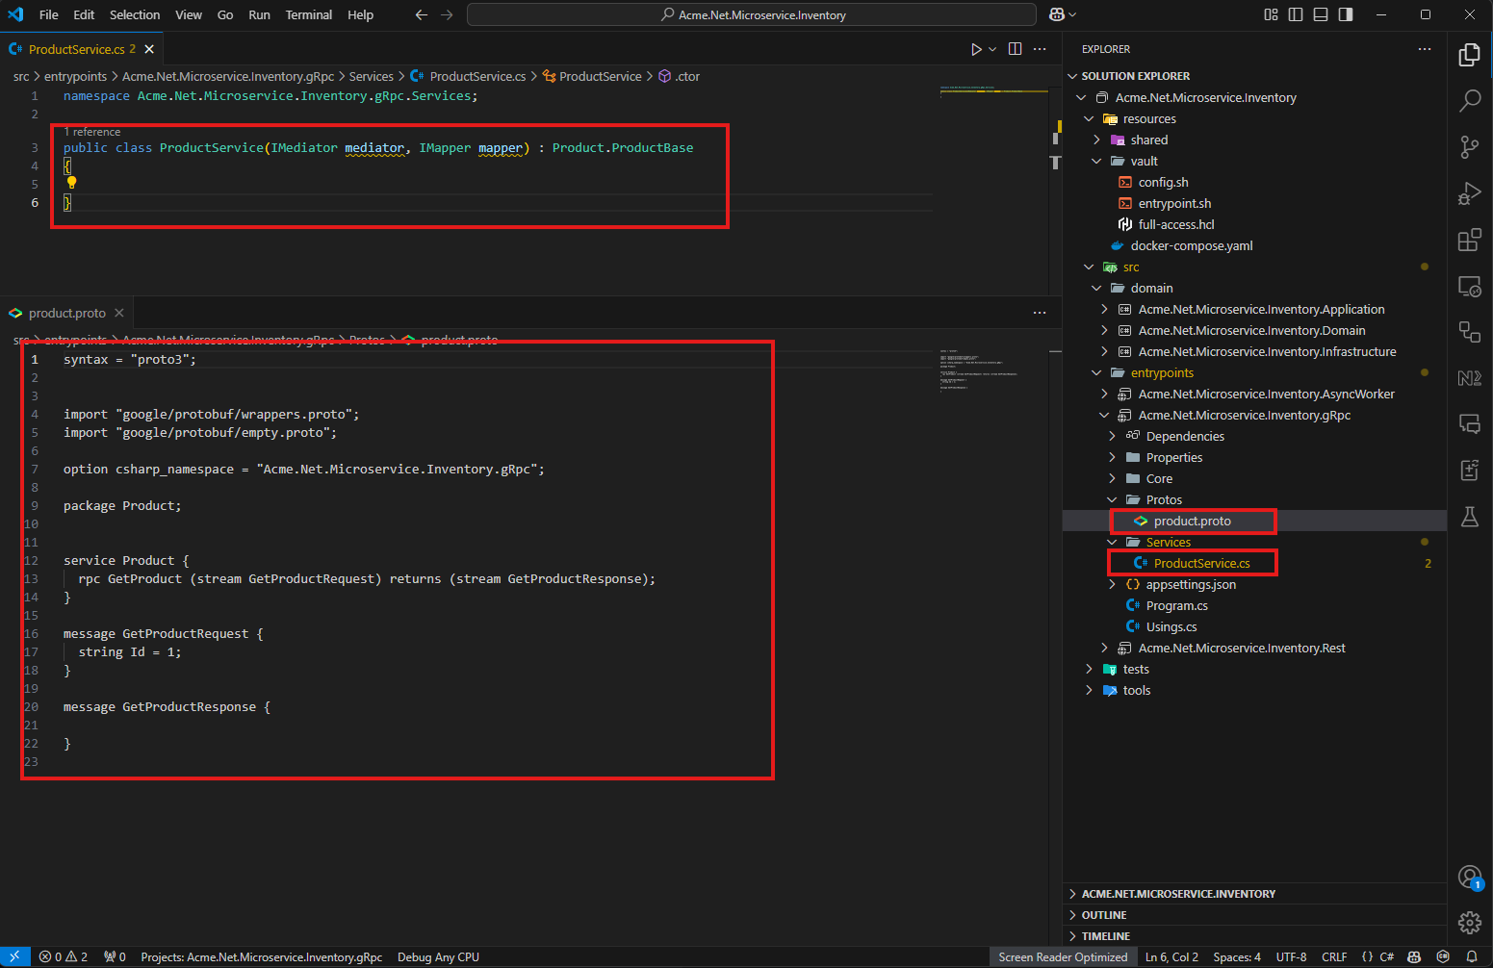This screenshot has width=1493, height=968.
Task: Open Source Control view
Action: [x=1470, y=146]
